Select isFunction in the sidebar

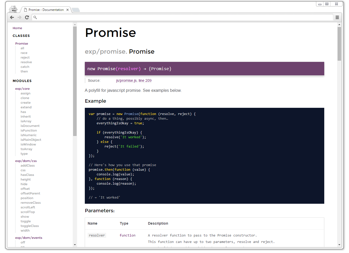pyautogui.click(x=29, y=130)
